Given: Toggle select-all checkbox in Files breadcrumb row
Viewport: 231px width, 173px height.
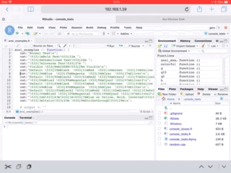Looking at the screenshot, I should coord(158,99).
